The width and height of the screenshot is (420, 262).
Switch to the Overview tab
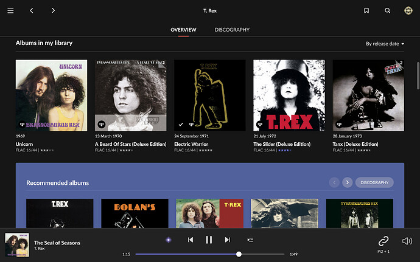(x=183, y=30)
